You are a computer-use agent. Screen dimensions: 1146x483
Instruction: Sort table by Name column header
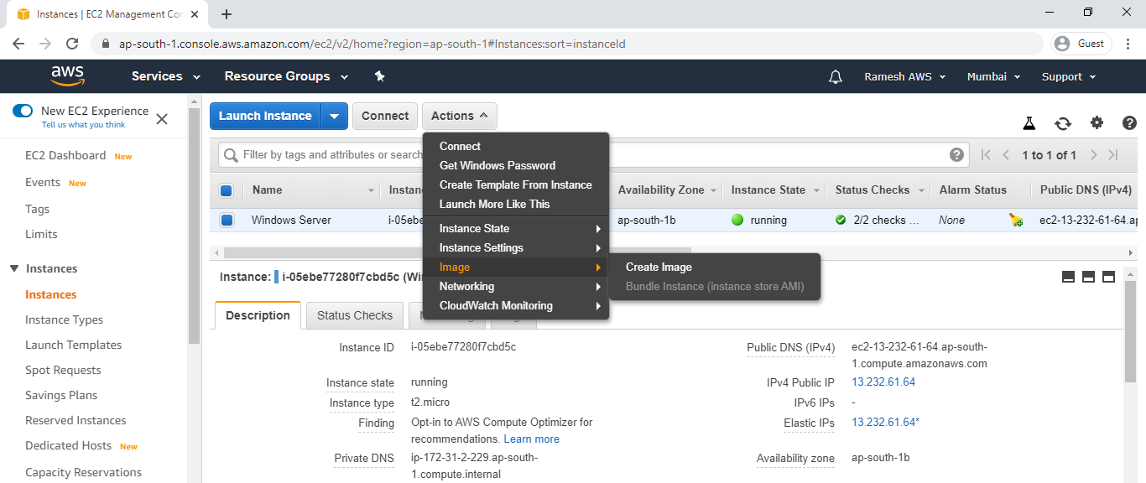(267, 190)
